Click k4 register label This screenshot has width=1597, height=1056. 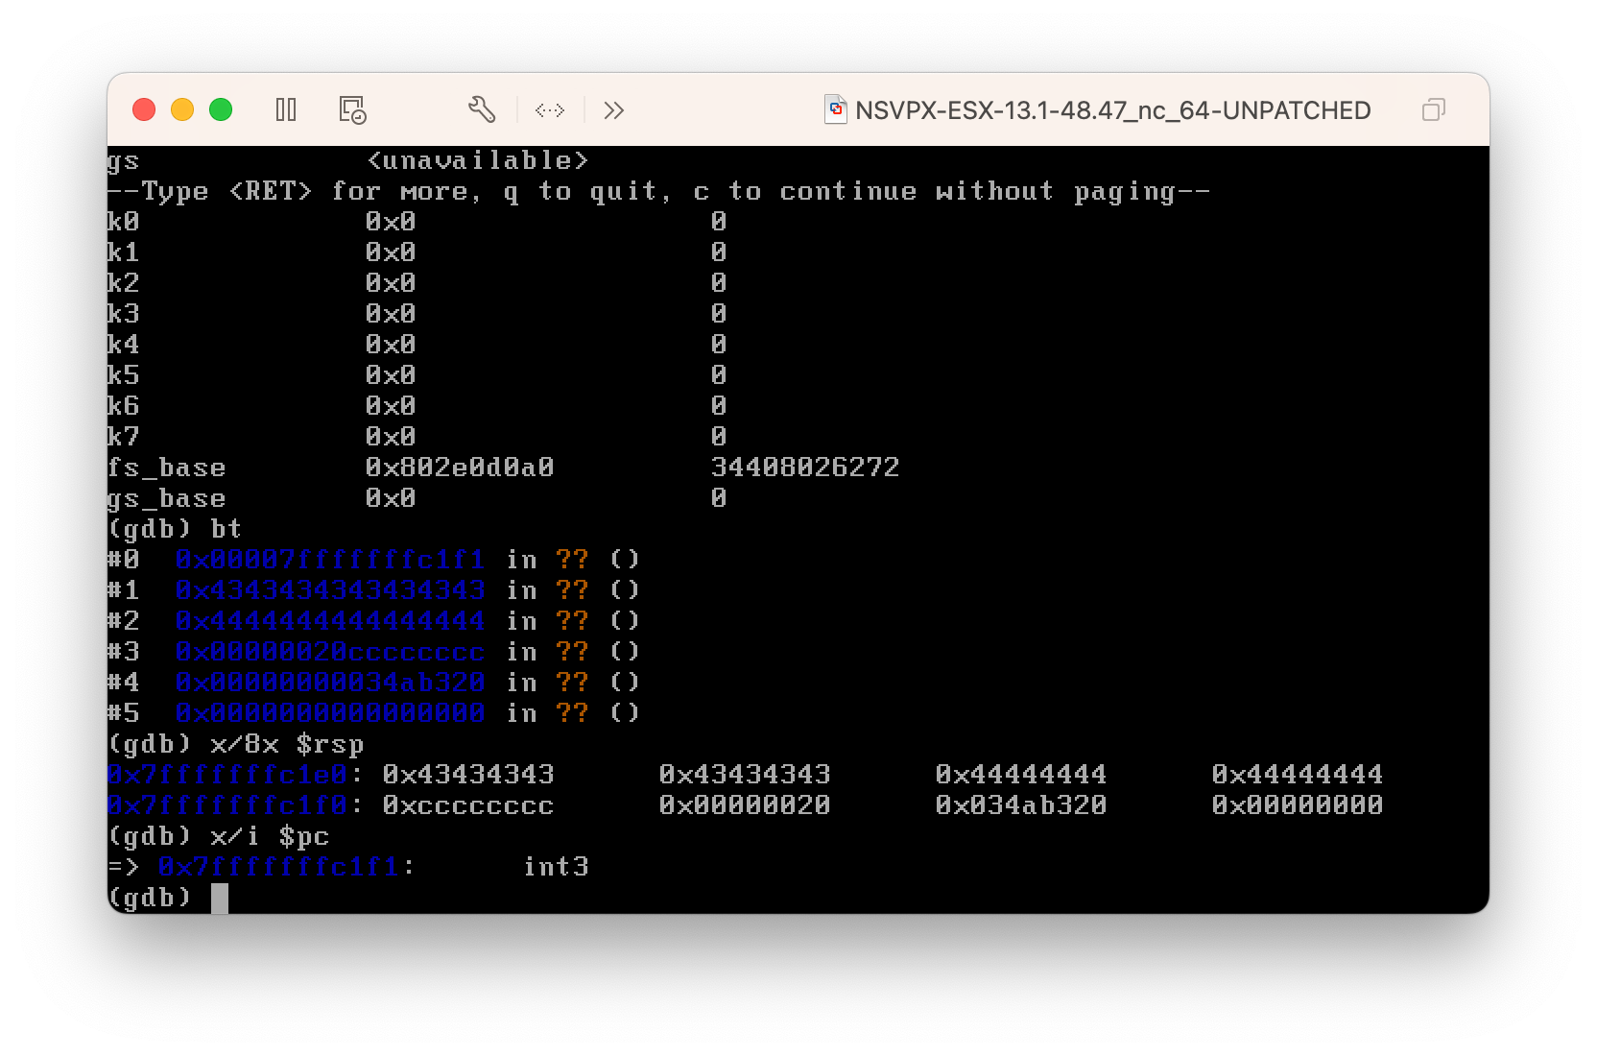[x=124, y=345]
